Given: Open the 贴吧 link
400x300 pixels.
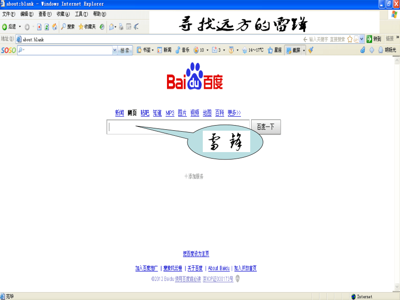Looking at the screenshot, I should 145,113.
